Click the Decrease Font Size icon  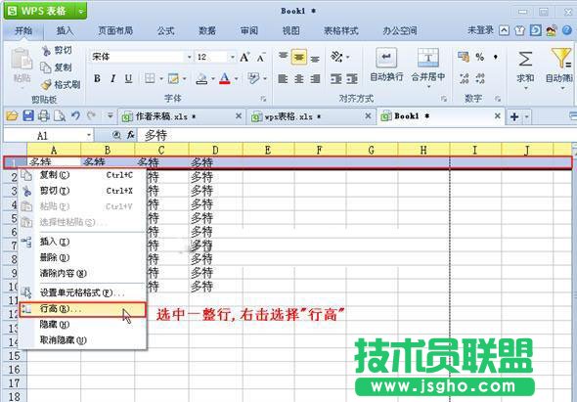261,58
